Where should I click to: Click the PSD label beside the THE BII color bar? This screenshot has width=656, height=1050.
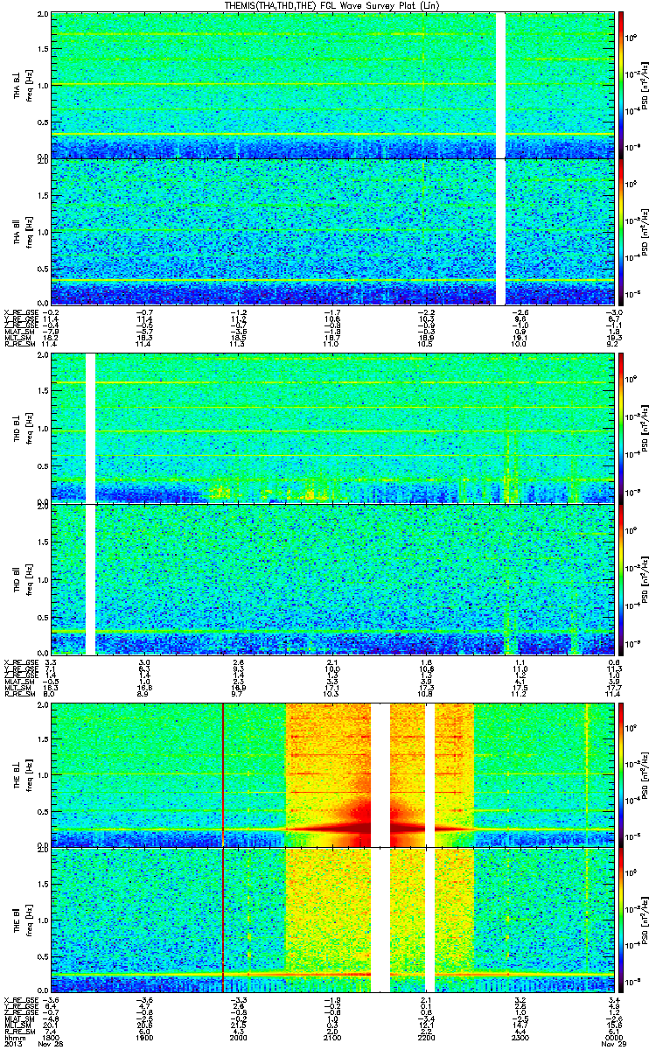point(646,921)
